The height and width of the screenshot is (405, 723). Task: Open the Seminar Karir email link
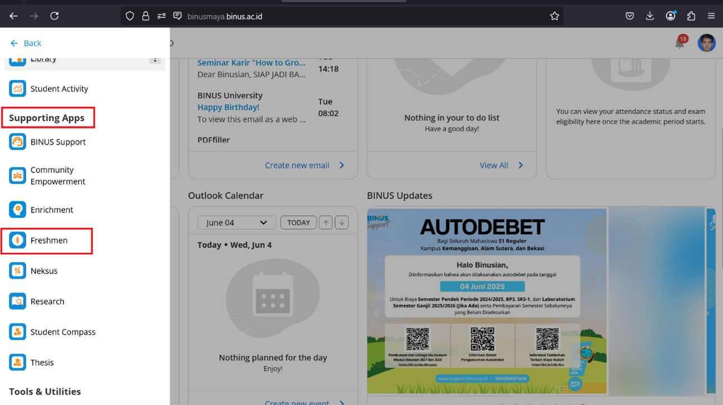(251, 63)
